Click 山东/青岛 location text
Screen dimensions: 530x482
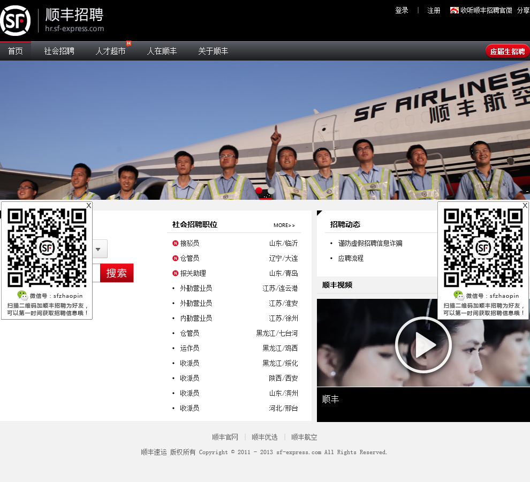pos(283,273)
